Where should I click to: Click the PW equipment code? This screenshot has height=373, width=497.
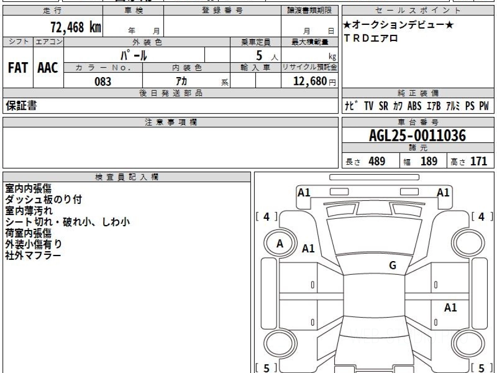point(484,106)
